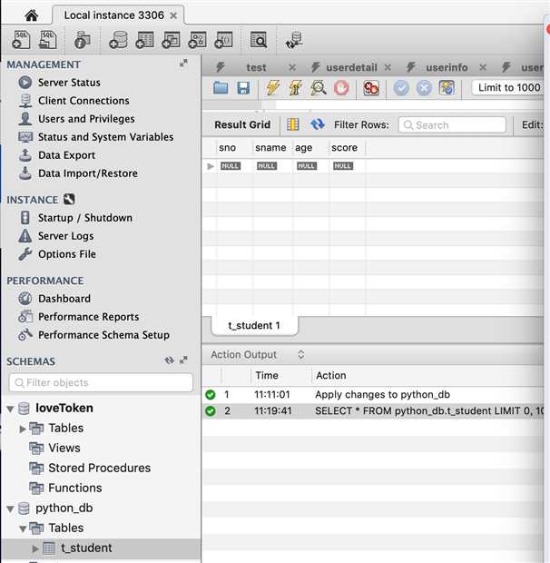Click the NULL cell under sno
Screen dimensions: 550x563
tap(231, 166)
